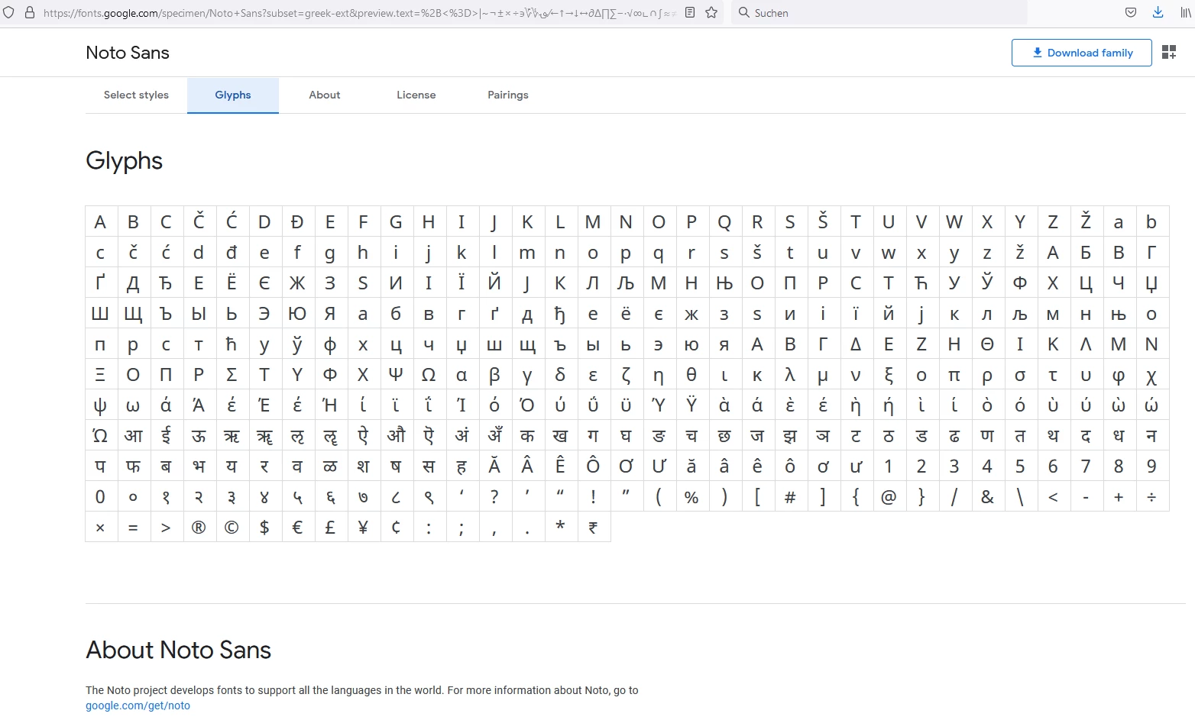Screen dimensions: 1195x720
Task: Select the yen ¥ glyph
Action: click(x=363, y=528)
